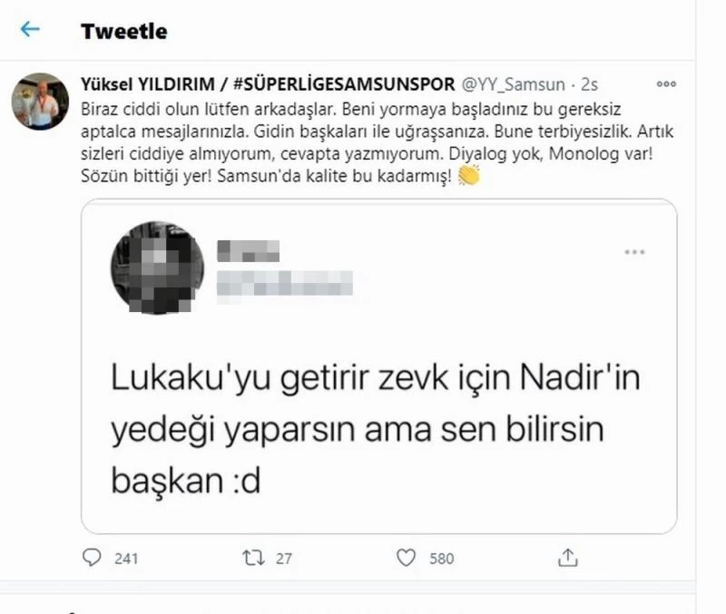This screenshot has height=614, width=726.
Task: Click the 580 like count
Action: pos(441,558)
